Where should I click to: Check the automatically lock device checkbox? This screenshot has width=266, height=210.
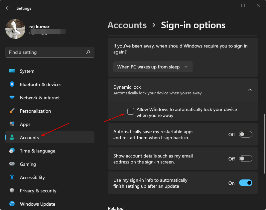131,111
